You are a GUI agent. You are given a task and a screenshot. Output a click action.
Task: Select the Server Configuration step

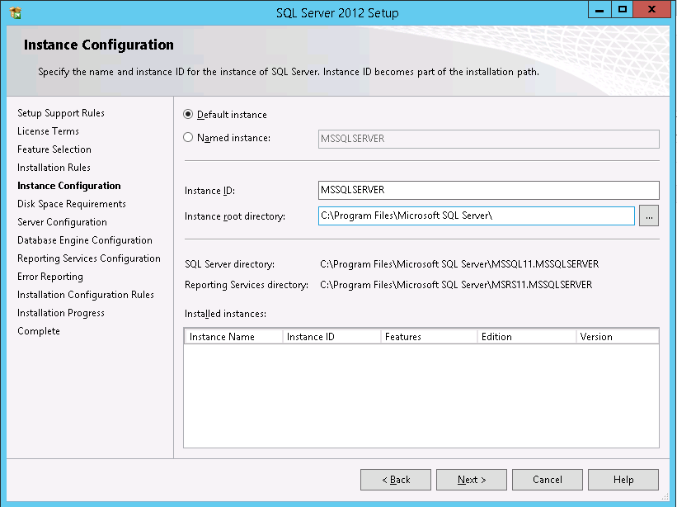pos(62,222)
